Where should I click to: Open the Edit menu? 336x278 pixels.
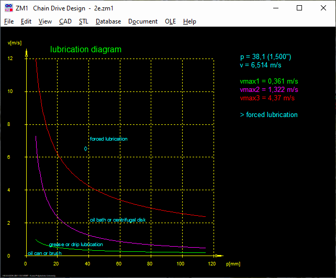click(x=26, y=21)
